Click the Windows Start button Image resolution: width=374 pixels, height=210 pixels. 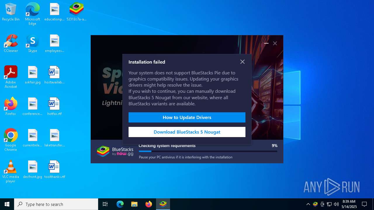point(7,204)
